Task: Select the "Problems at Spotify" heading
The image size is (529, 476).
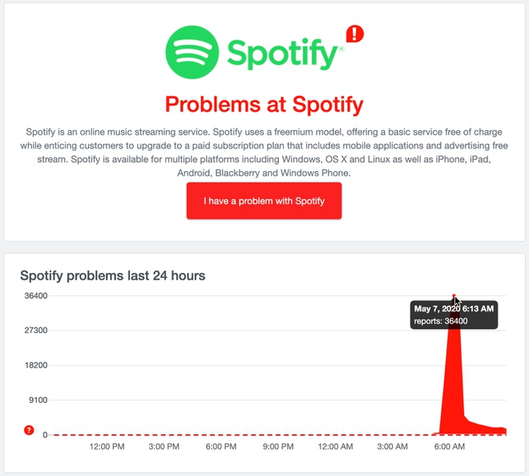Action: (x=264, y=104)
